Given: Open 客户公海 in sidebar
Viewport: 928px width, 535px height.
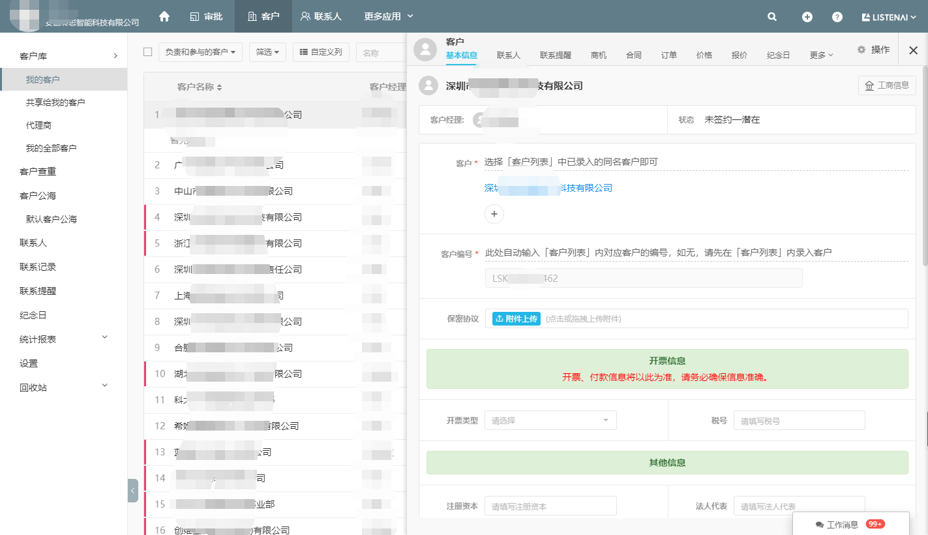Looking at the screenshot, I should pos(38,196).
